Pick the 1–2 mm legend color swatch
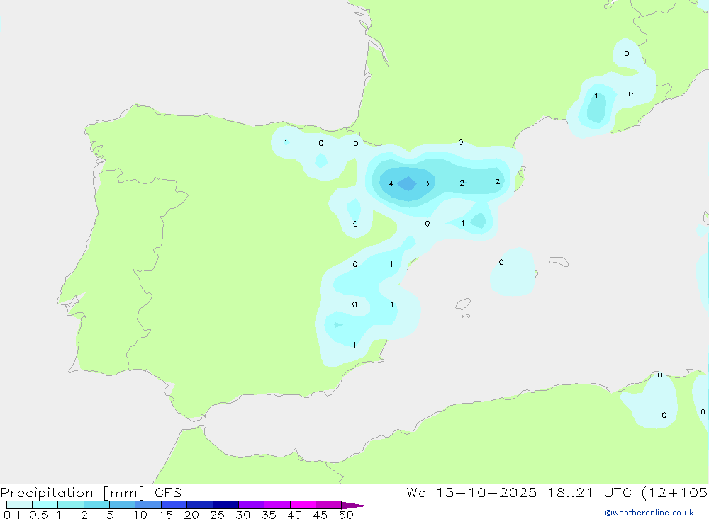Viewport: 709px width, 519px height. coord(70,505)
